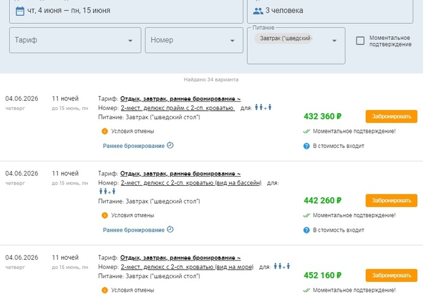Click clock icon beside first Раннее бронирование
The width and height of the screenshot is (428, 299).
[x=171, y=146]
